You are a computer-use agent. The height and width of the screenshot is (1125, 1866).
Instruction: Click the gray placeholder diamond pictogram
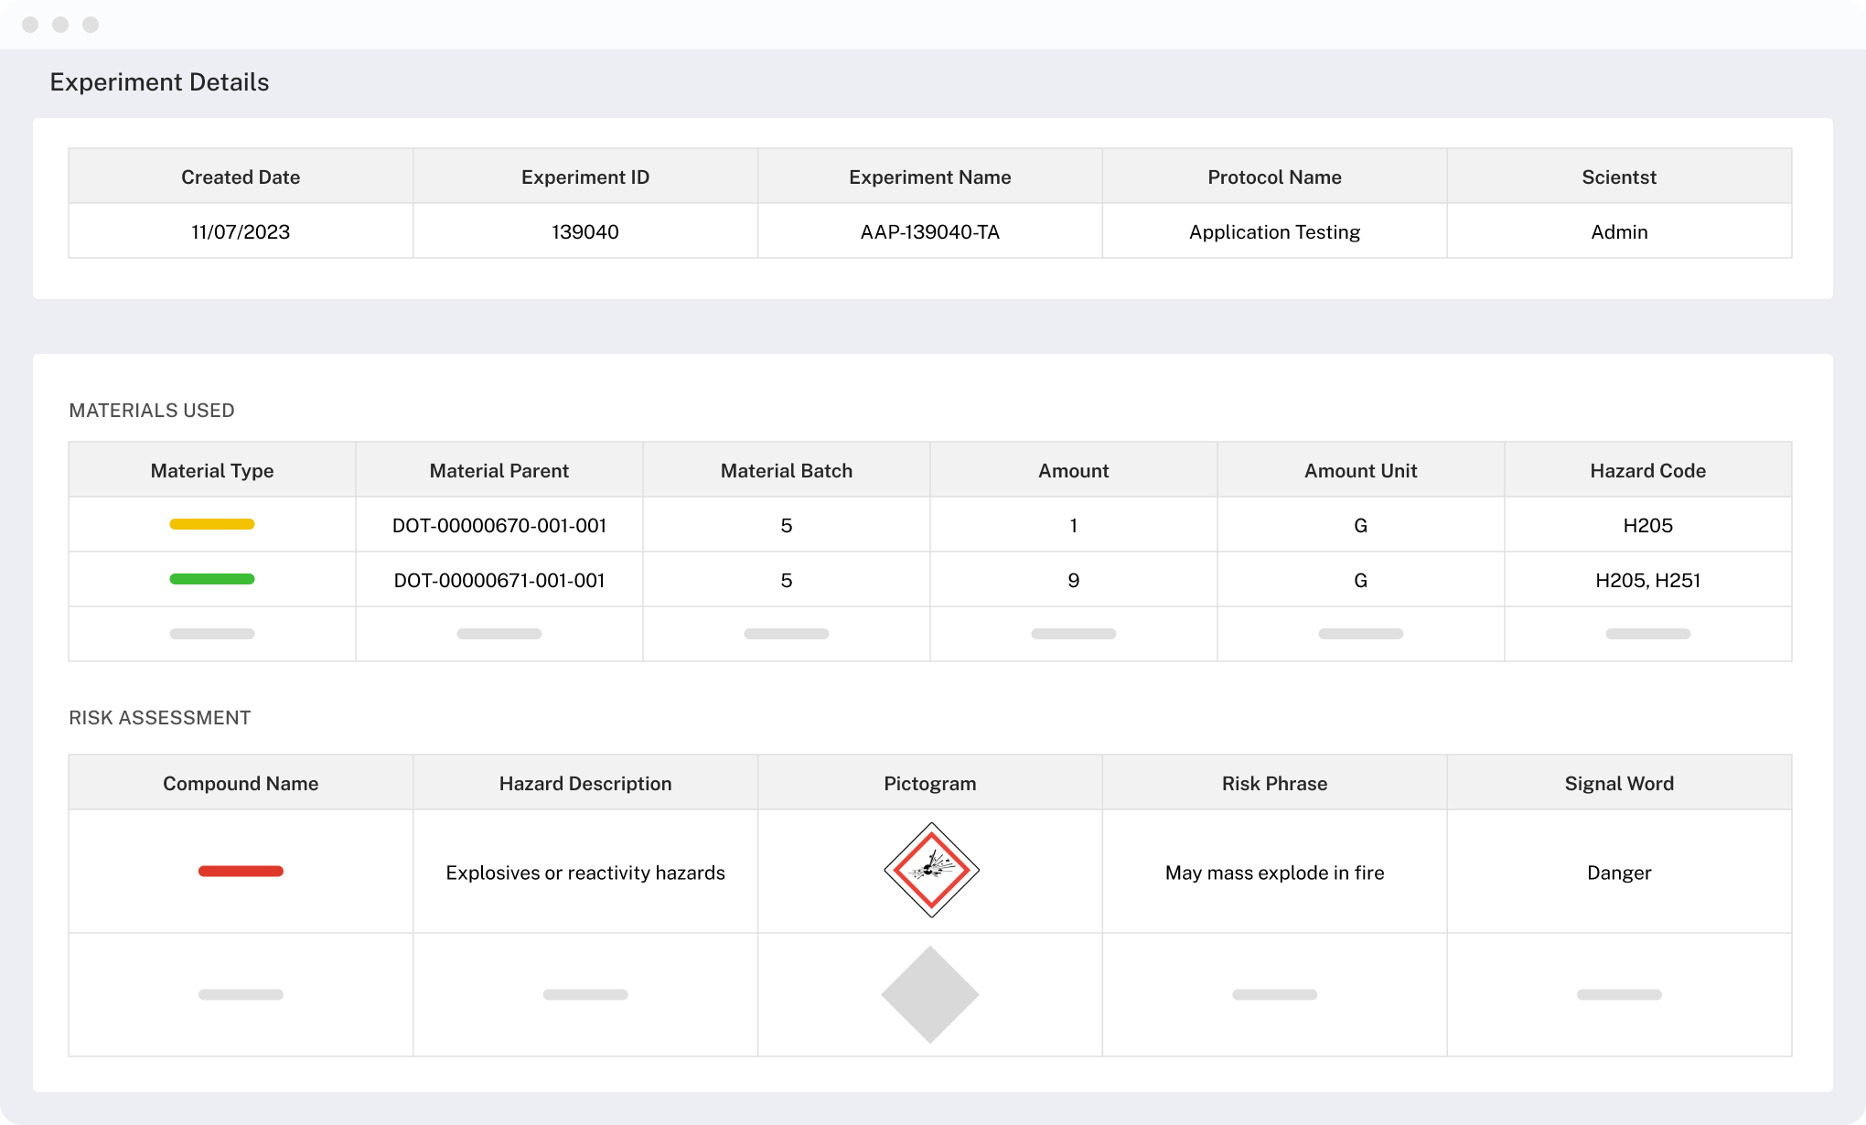pos(930,994)
